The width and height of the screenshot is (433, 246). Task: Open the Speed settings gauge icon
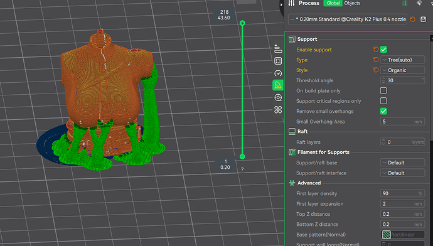tap(278, 73)
